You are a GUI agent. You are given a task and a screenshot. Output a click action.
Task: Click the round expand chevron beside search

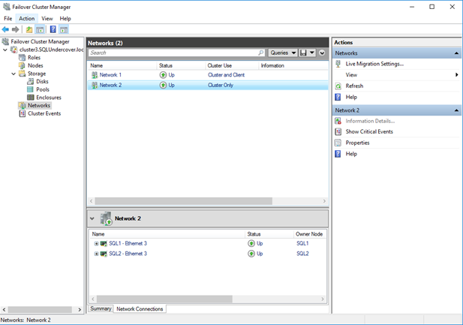click(x=322, y=53)
